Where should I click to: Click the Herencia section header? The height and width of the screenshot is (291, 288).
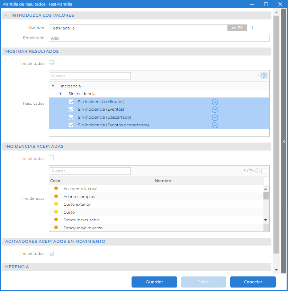(137, 267)
